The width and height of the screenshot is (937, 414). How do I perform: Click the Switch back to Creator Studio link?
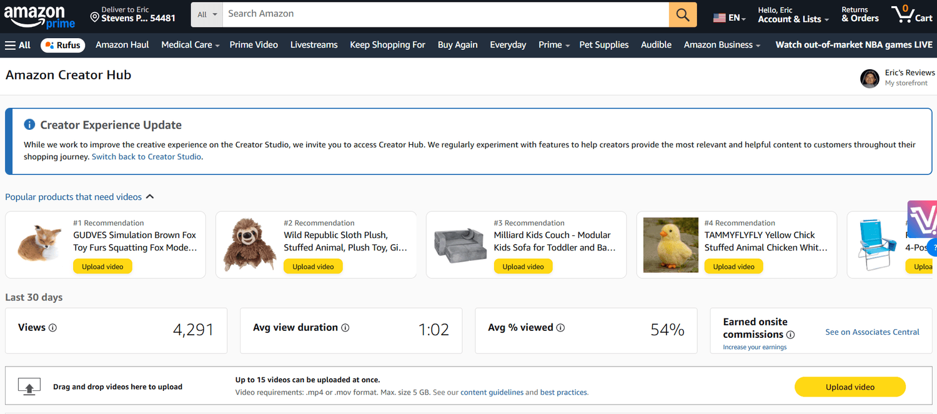tap(146, 157)
